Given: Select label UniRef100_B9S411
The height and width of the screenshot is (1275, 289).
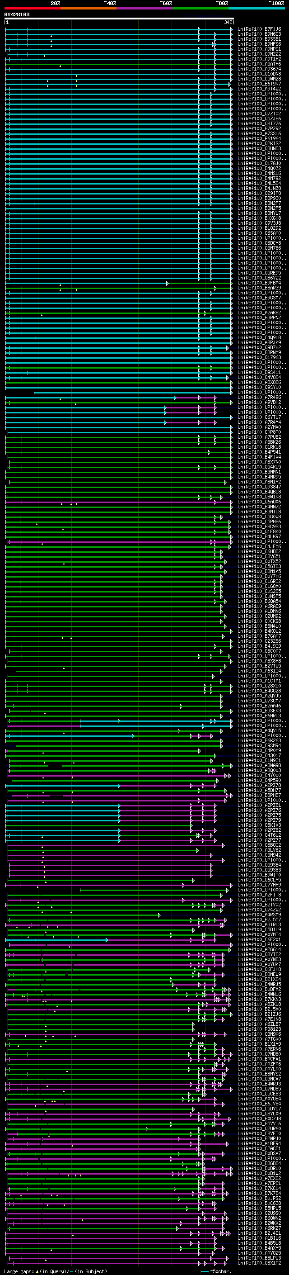Looking at the screenshot, I should click(x=259, y=372).
